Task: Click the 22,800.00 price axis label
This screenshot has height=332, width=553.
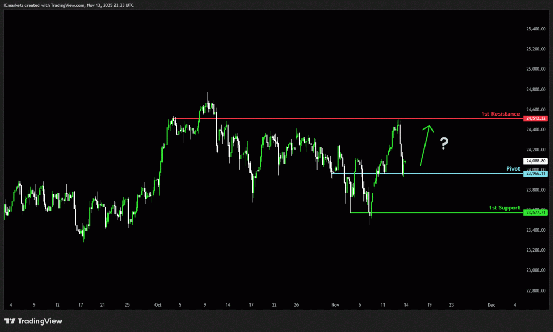Action: point(535,290)
